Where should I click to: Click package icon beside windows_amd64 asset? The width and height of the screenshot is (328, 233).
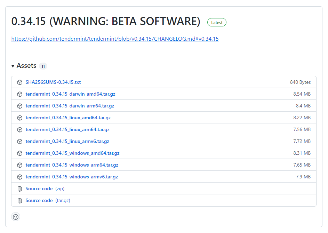20,153
